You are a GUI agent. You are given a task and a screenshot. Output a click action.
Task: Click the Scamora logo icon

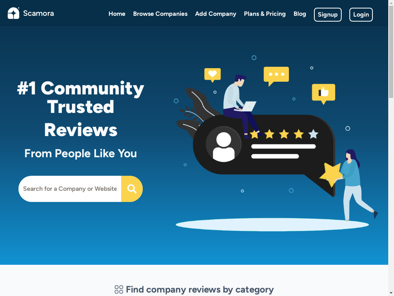(x=13, y=13)
